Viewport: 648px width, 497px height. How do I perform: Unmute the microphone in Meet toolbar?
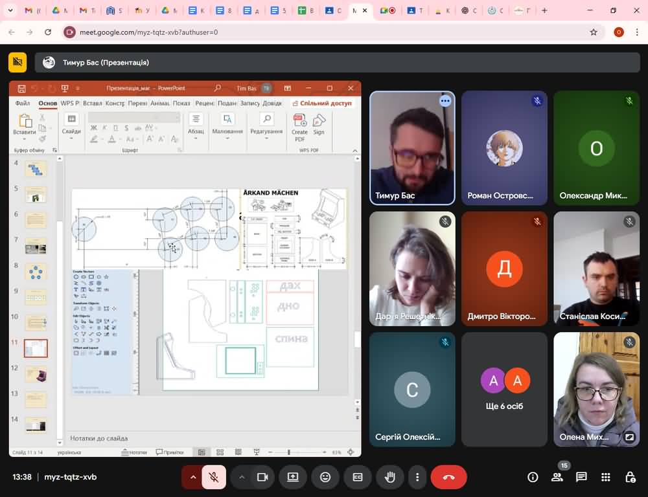[213, 477]
